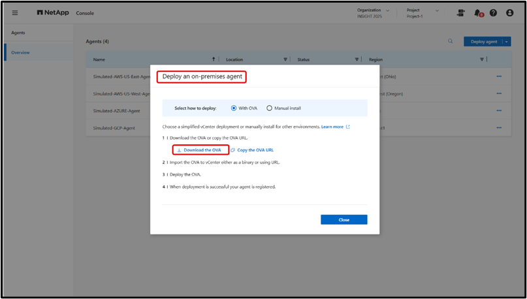
Task: Click the search magnifier above agents table
Action: pyautogui.click(x=450, y=41)
